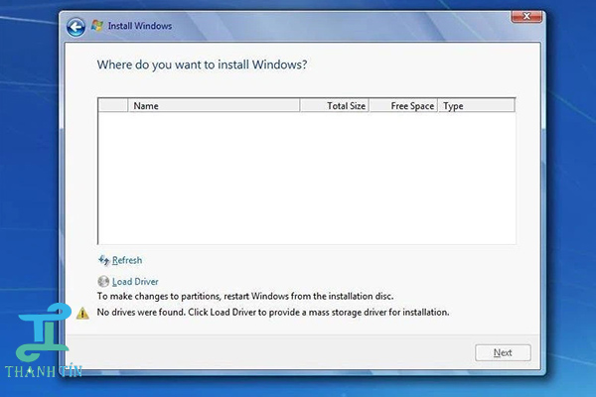
Task: Click the blue Back arrow button
Action: point(74,27)
